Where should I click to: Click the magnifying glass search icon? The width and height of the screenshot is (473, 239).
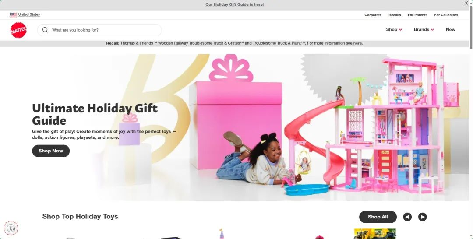tap(45, 30)
